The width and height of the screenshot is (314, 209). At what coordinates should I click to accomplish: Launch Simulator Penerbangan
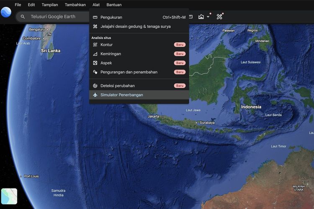[139, 95]
